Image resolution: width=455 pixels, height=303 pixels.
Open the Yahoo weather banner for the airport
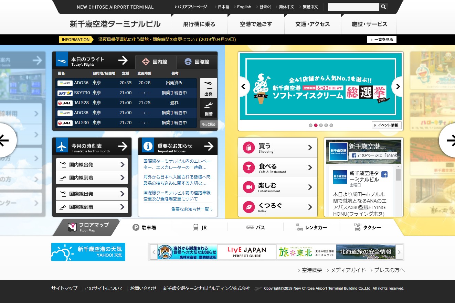(x=88, y=252)
